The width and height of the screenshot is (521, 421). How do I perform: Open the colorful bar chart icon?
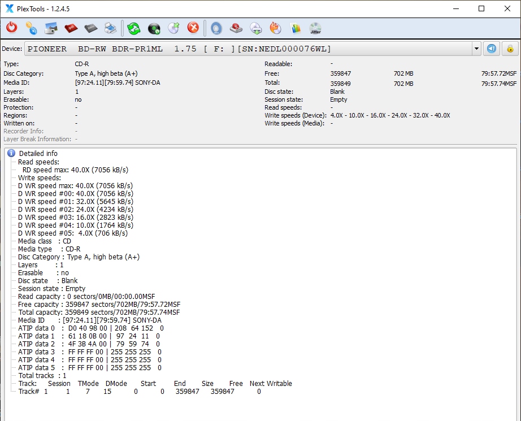click(x=295, y=28)
